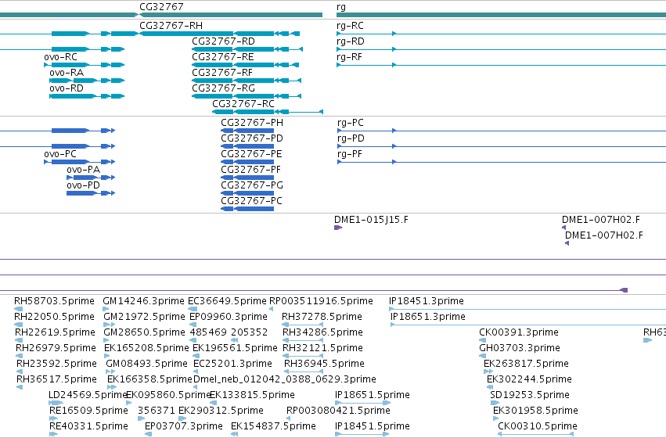This screenshot has height=438, width=666.
Task: Click the rg-PF protein label
Action: pos(350,155)
